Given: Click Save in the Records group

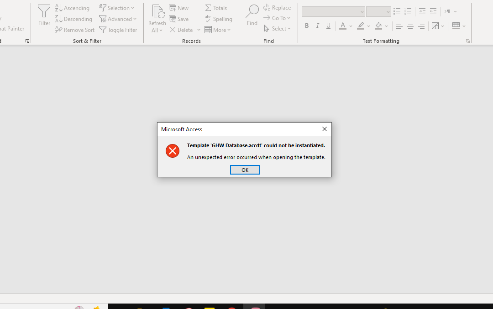Looking at the screenshot, I should pyautogui.click(x=179, y=19).
